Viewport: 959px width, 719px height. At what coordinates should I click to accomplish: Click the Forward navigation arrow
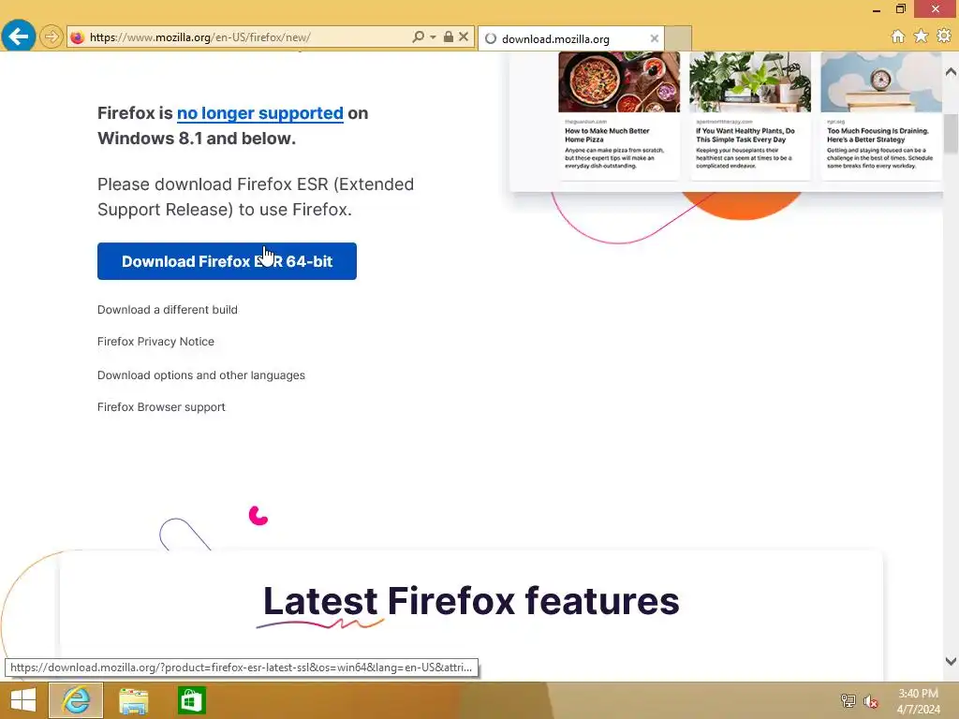click(x=52, y=37)
